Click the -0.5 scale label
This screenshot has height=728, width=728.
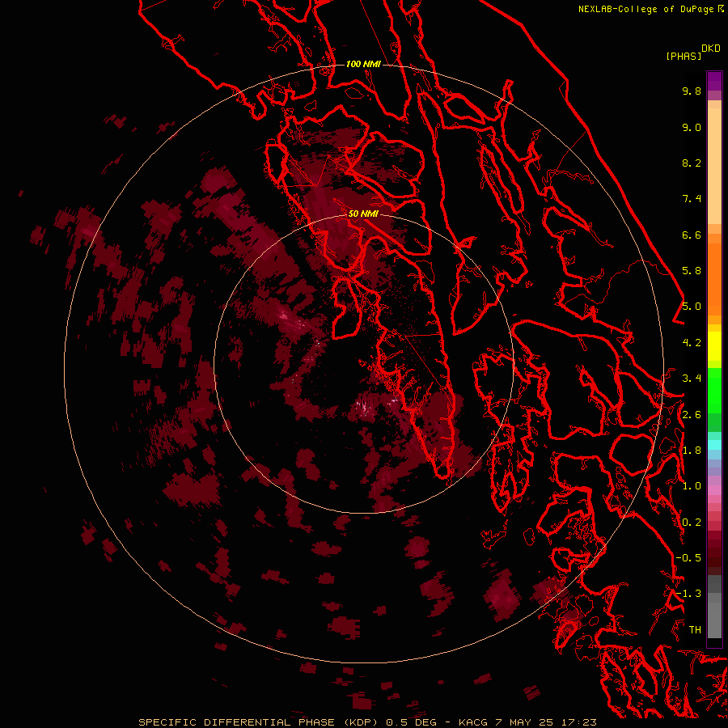tap(688, 558)
